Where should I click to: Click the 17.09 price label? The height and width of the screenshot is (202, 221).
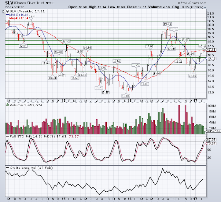[x=150, y=46]
